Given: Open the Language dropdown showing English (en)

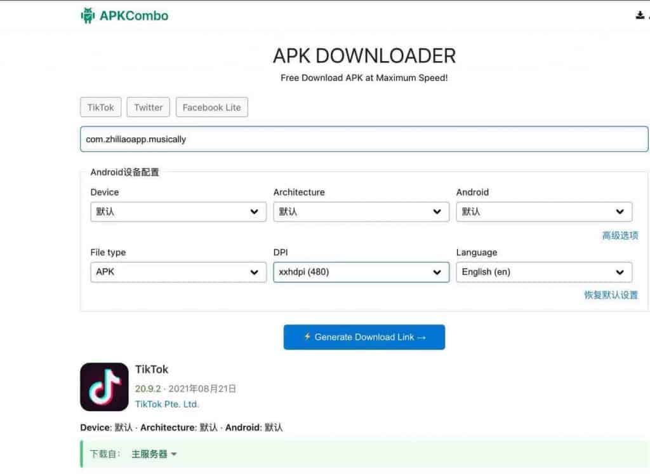Looking at the screenshot, I should pos(544,272).
